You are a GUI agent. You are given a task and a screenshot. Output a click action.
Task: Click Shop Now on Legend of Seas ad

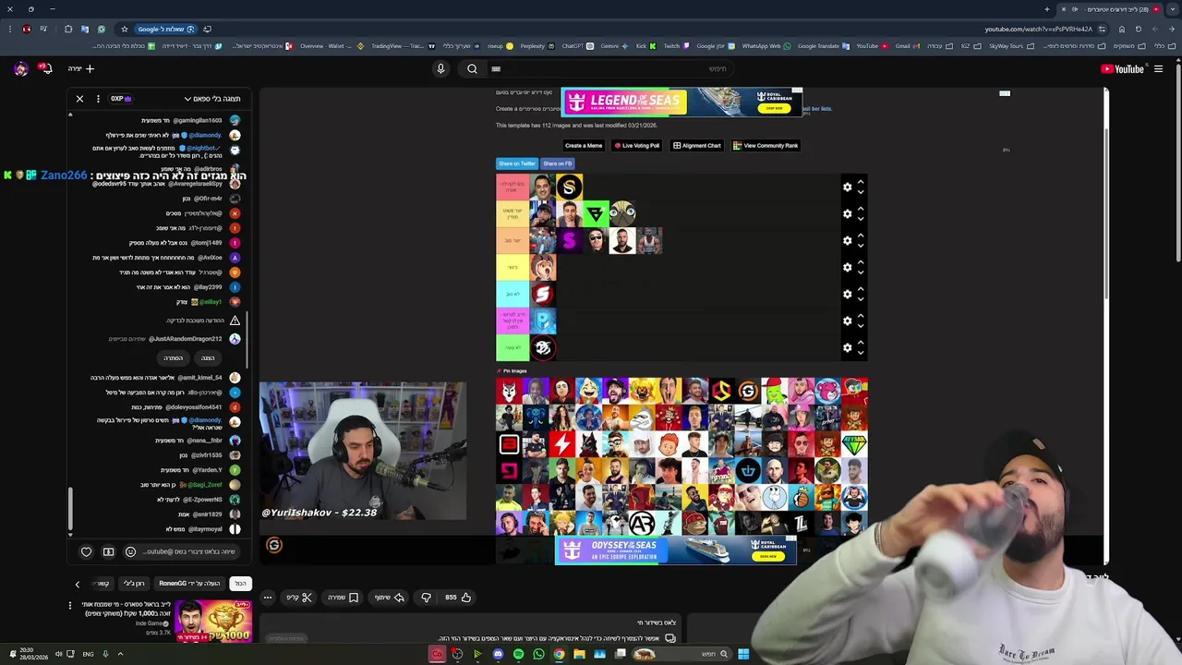(774, 108)
